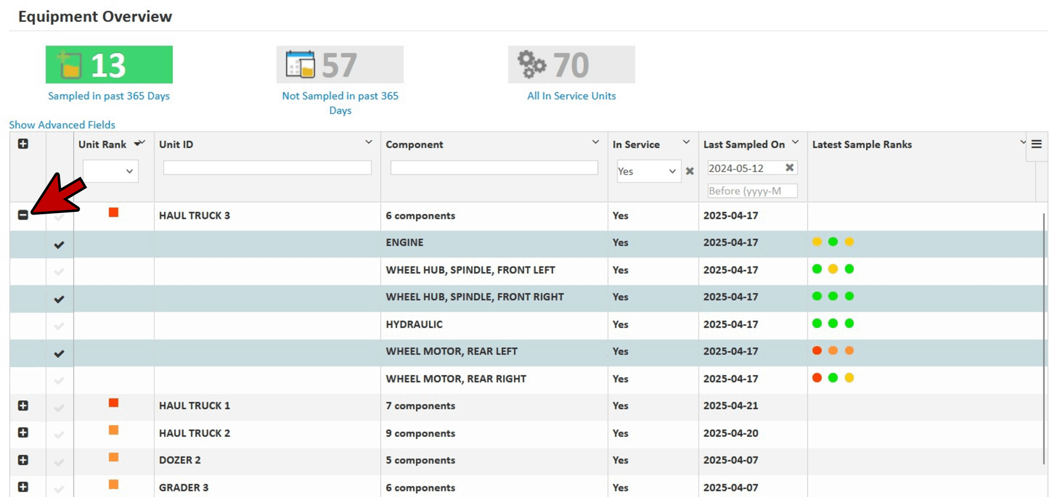Click the calendar 57 not sampled tile

[x=339, y=65]
